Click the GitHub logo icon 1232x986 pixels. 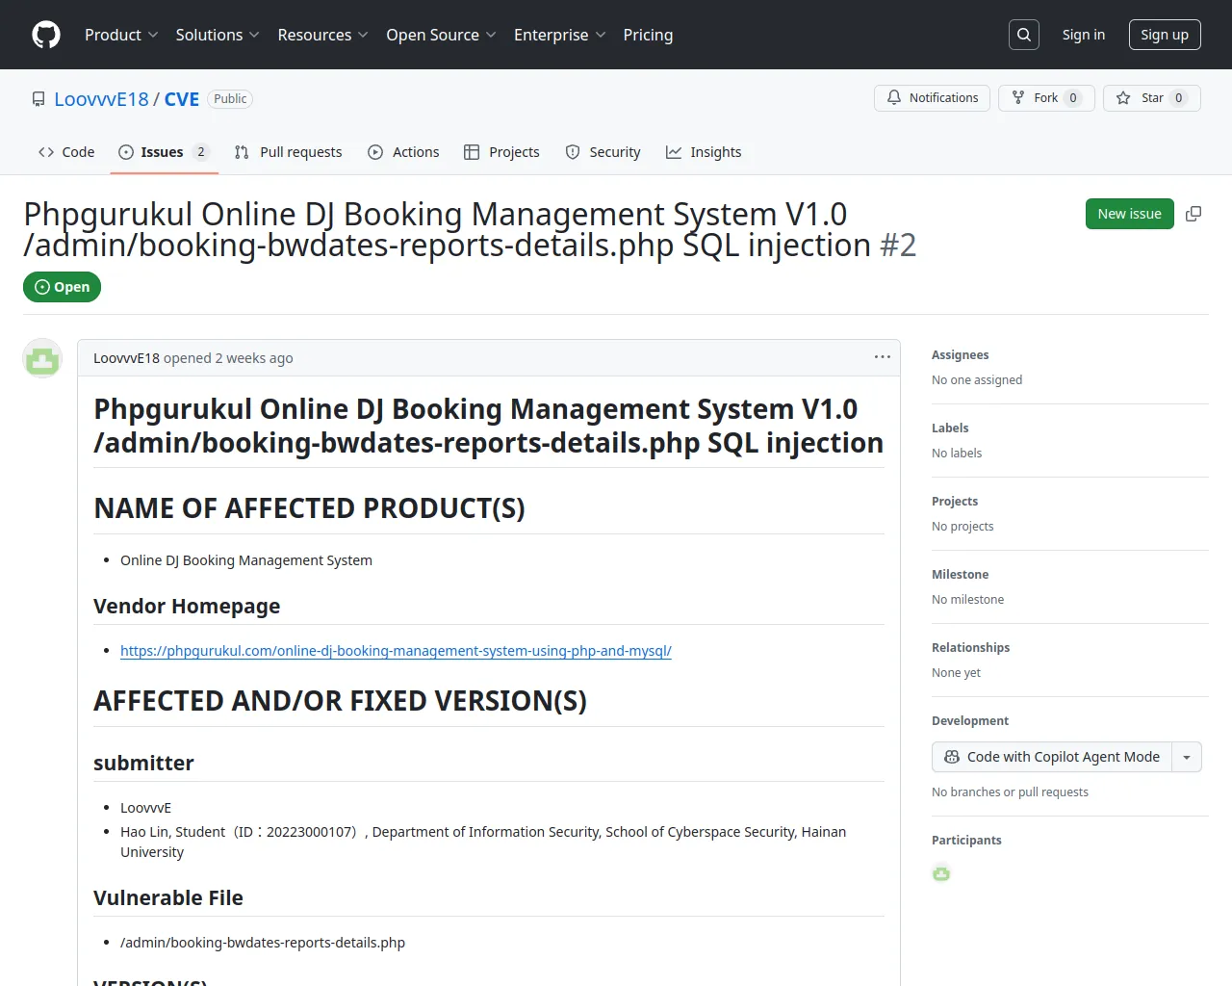[46, 35]
